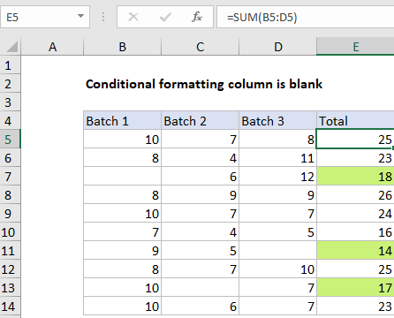The width and height of the screenshot is (394, 318).
Task: Select cell D6 with value 11
Action: point(278,158)
